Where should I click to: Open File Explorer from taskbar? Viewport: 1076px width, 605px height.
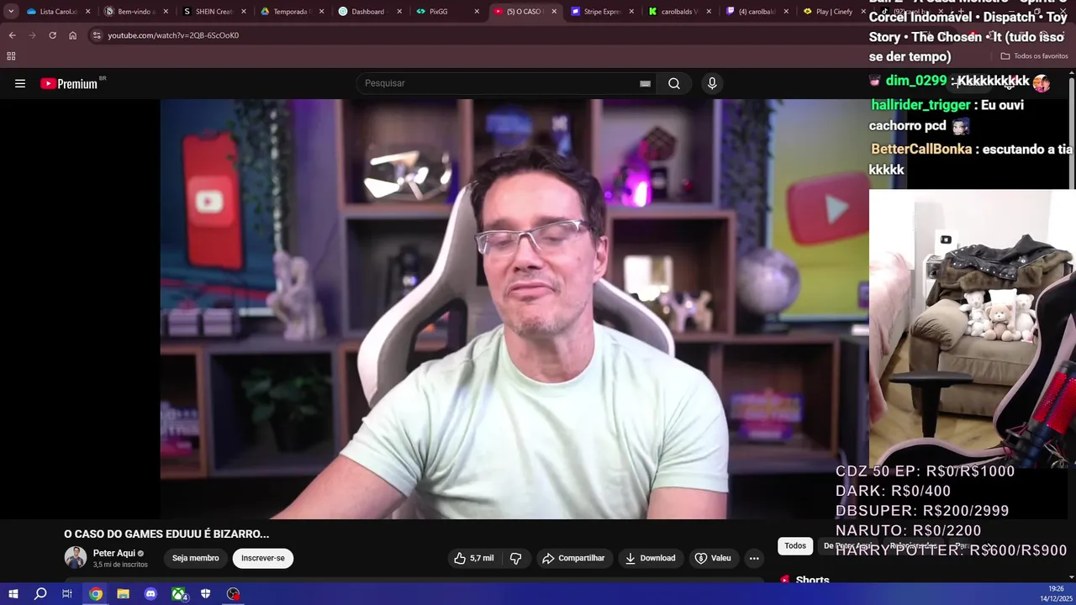click(123, 594)
